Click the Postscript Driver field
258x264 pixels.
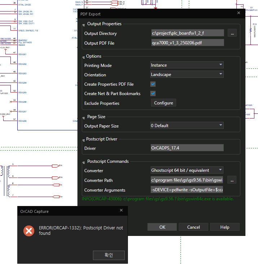click(x=187, y=148)
